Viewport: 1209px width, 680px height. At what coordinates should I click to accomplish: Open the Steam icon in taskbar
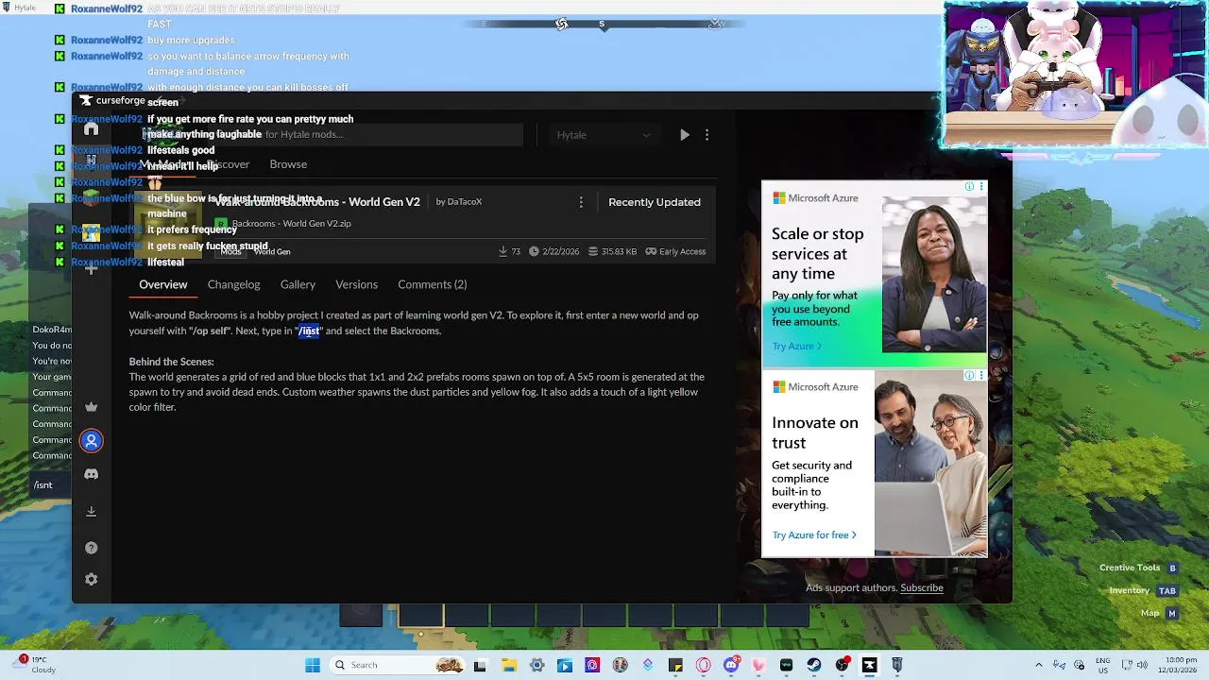click(813, 665)
